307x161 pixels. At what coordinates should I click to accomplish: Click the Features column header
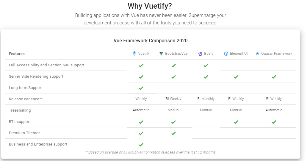pyautogui.click(x=17, y=54)
